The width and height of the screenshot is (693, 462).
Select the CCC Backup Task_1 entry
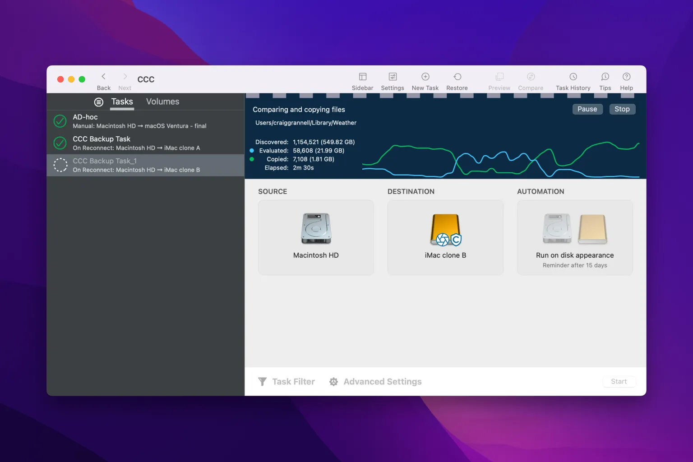tap(135, 165)
